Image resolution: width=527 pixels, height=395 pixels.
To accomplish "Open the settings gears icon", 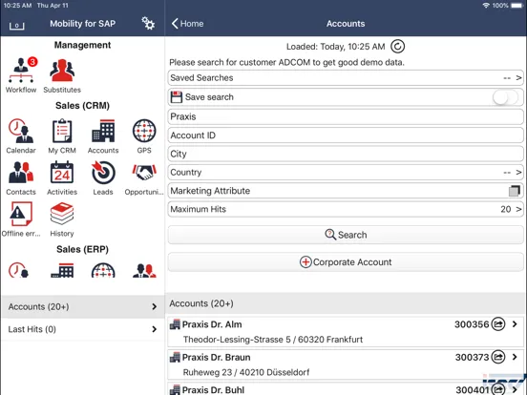I will [148, 23].
